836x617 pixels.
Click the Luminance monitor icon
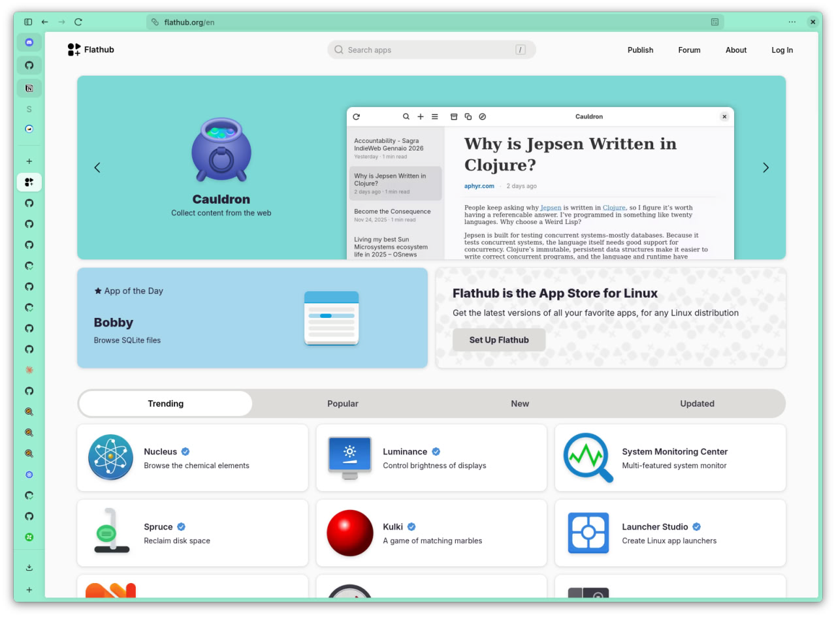(x=349, y=458)
